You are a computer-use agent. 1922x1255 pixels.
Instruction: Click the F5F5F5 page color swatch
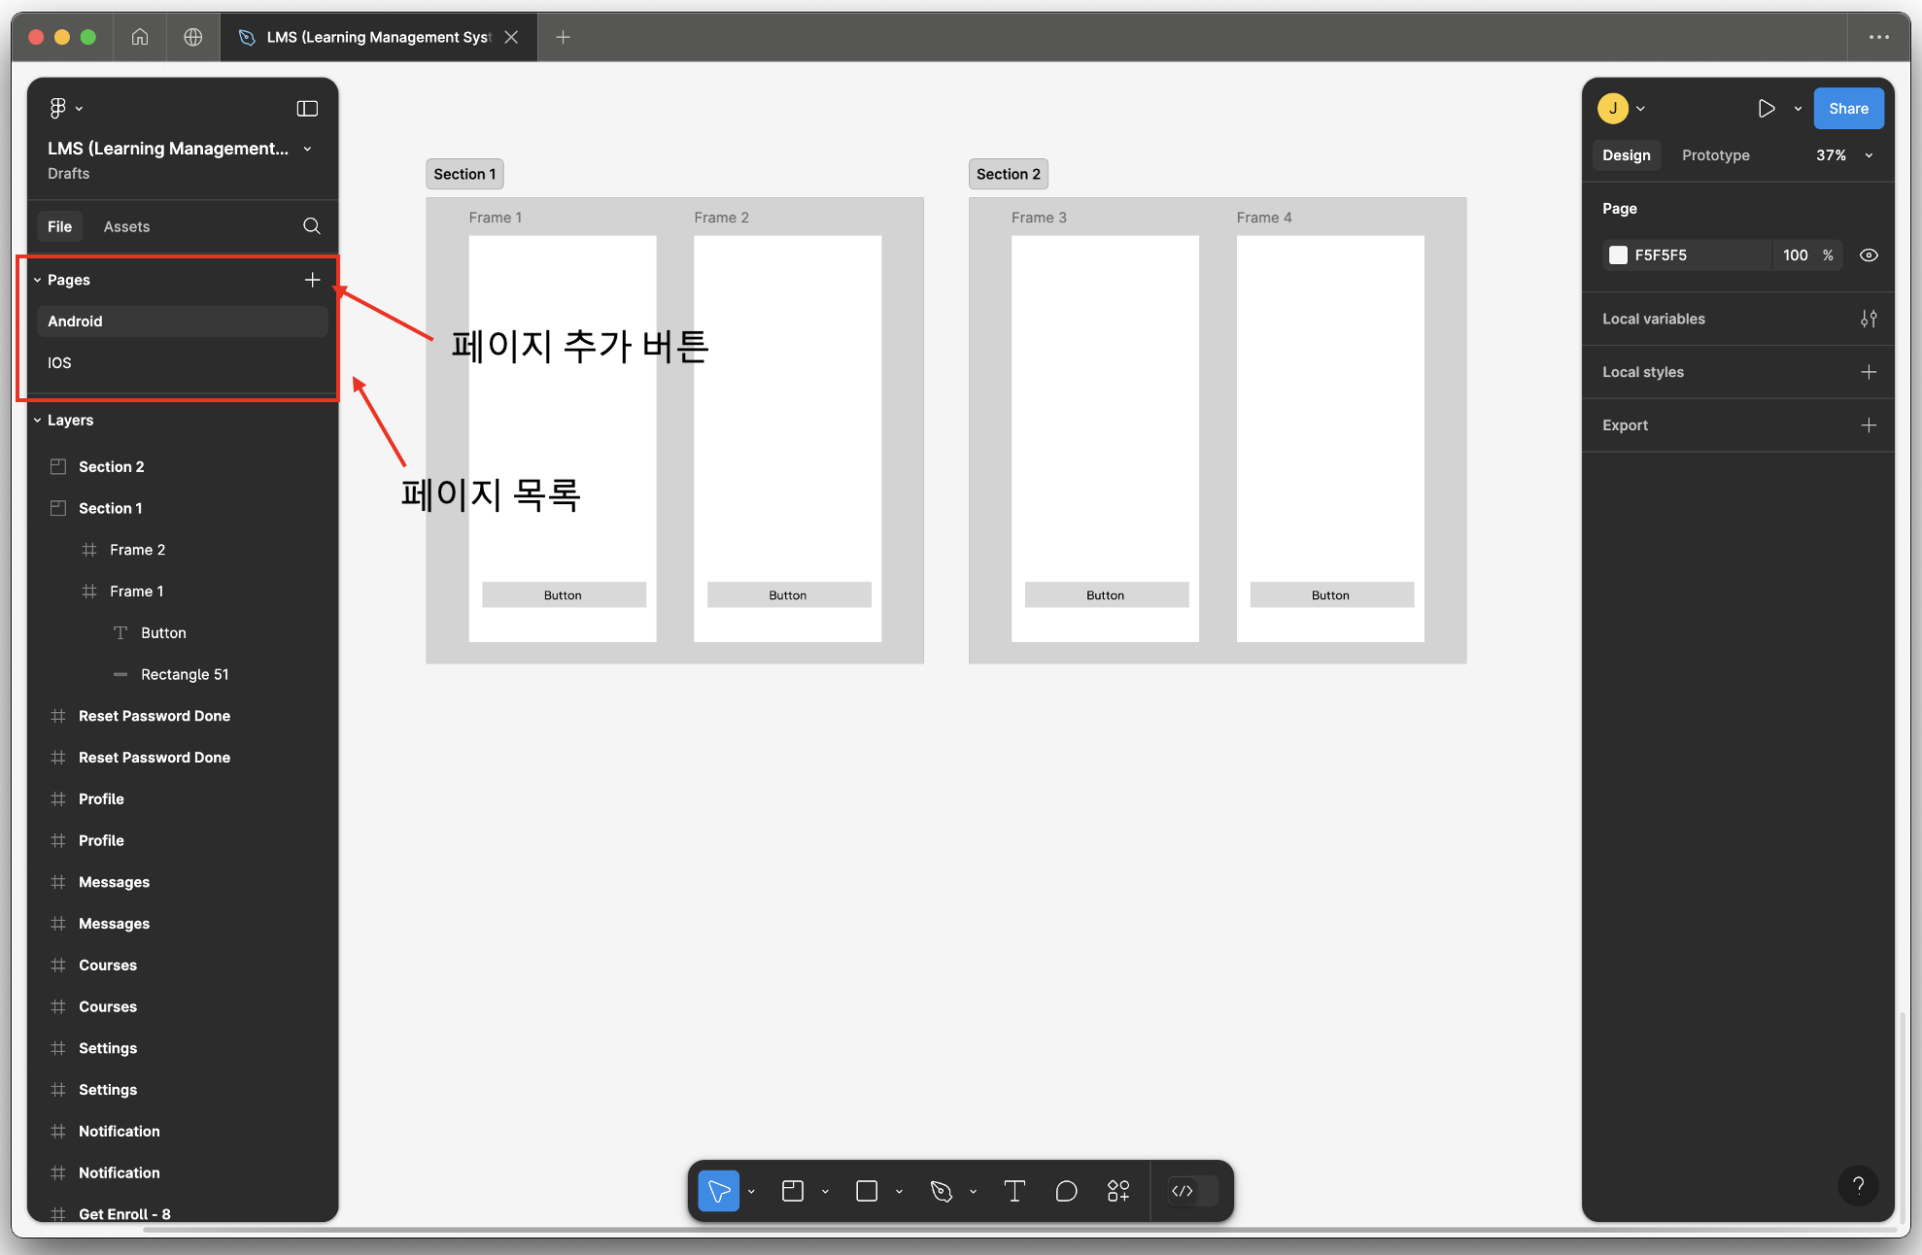tap(1618, 255)
